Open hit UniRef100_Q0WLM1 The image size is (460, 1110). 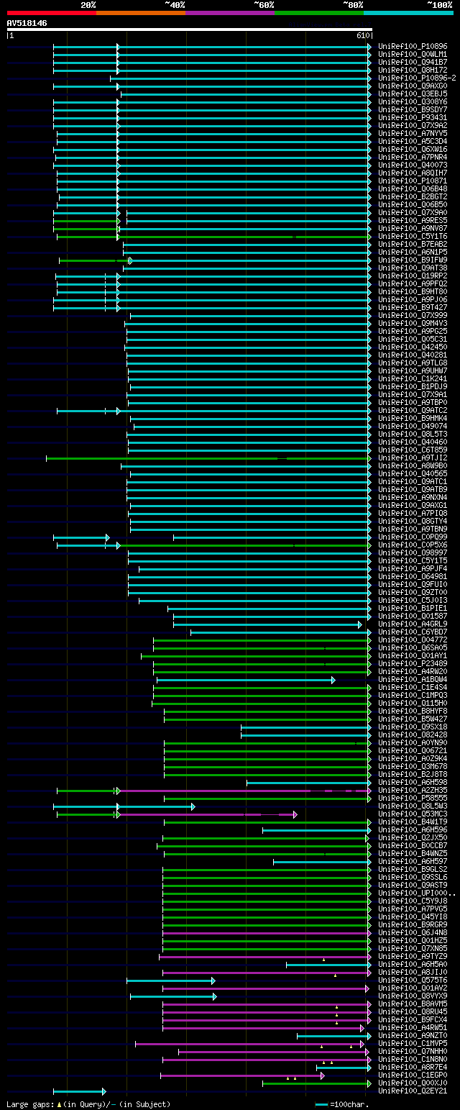(x=413, y=55)
